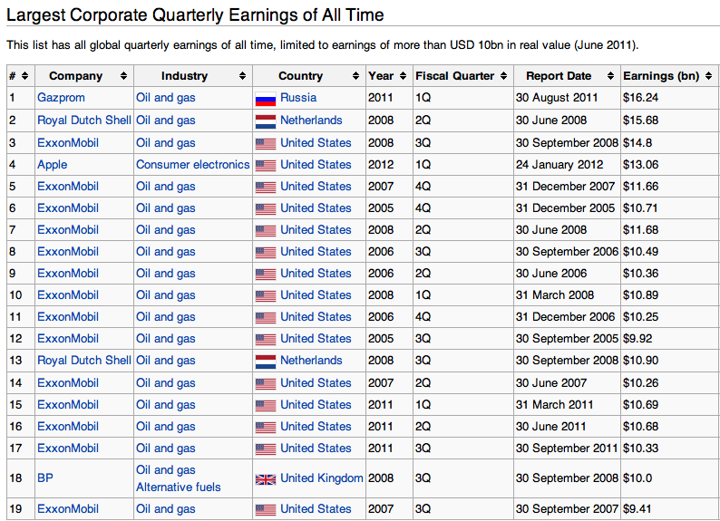Open the Gazprom company link
720x521 pixels.
[x=61, y=98]
